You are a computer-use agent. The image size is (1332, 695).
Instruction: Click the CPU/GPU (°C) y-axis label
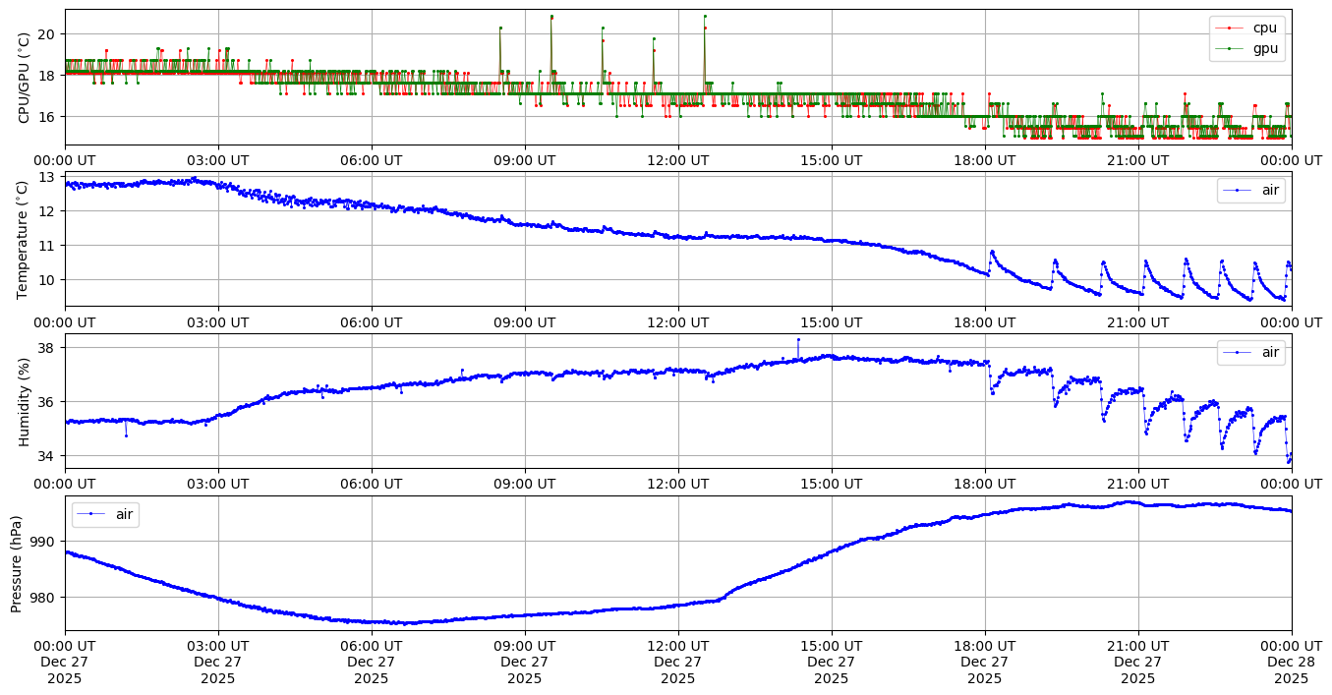(25, 78)
